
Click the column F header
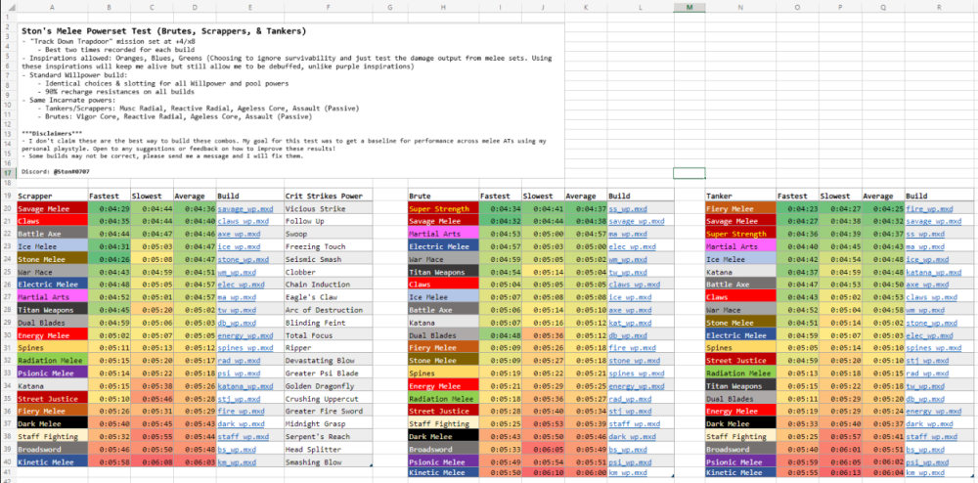point(328,7)
